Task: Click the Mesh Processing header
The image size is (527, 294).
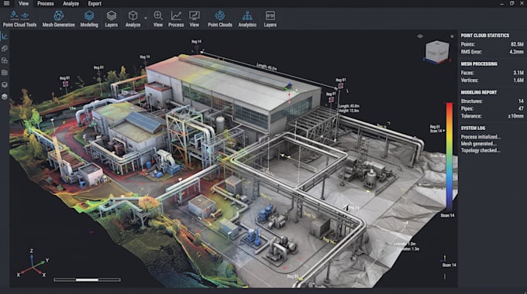Action: coord(479,63)
